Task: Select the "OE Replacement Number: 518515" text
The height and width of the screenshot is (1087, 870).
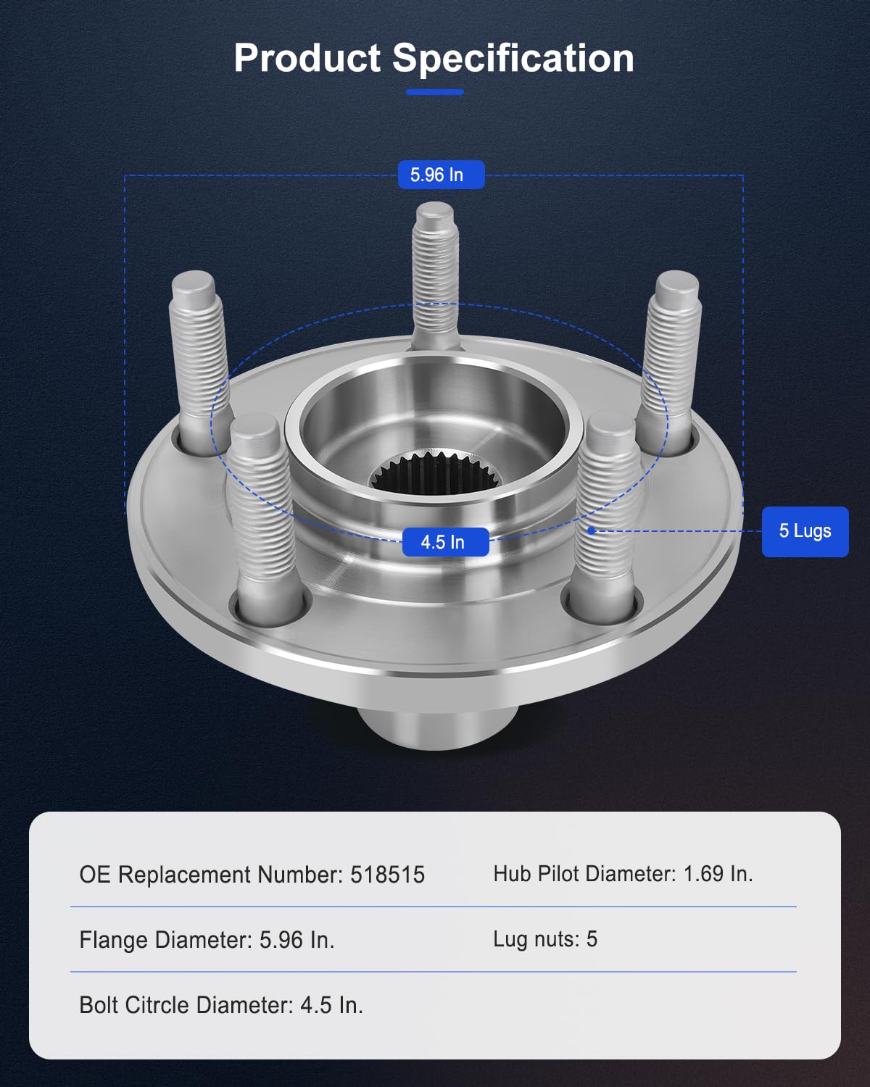Action: click(x=252, y=875)
